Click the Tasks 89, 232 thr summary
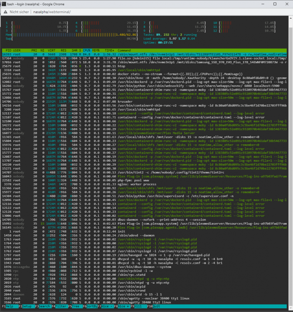The height and width of the screenshot is (312, 293). (x=170, y=35)
